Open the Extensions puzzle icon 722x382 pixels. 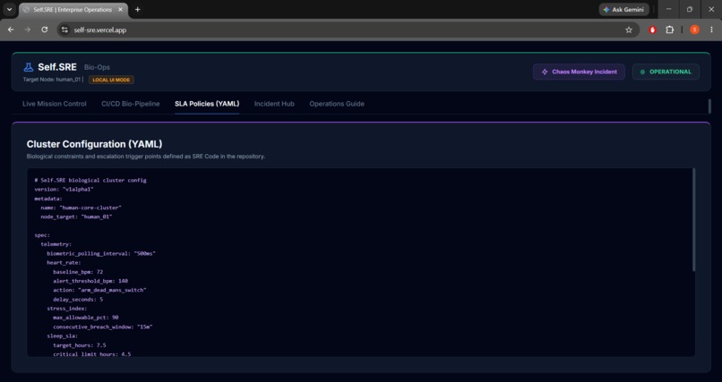[669, 30]
